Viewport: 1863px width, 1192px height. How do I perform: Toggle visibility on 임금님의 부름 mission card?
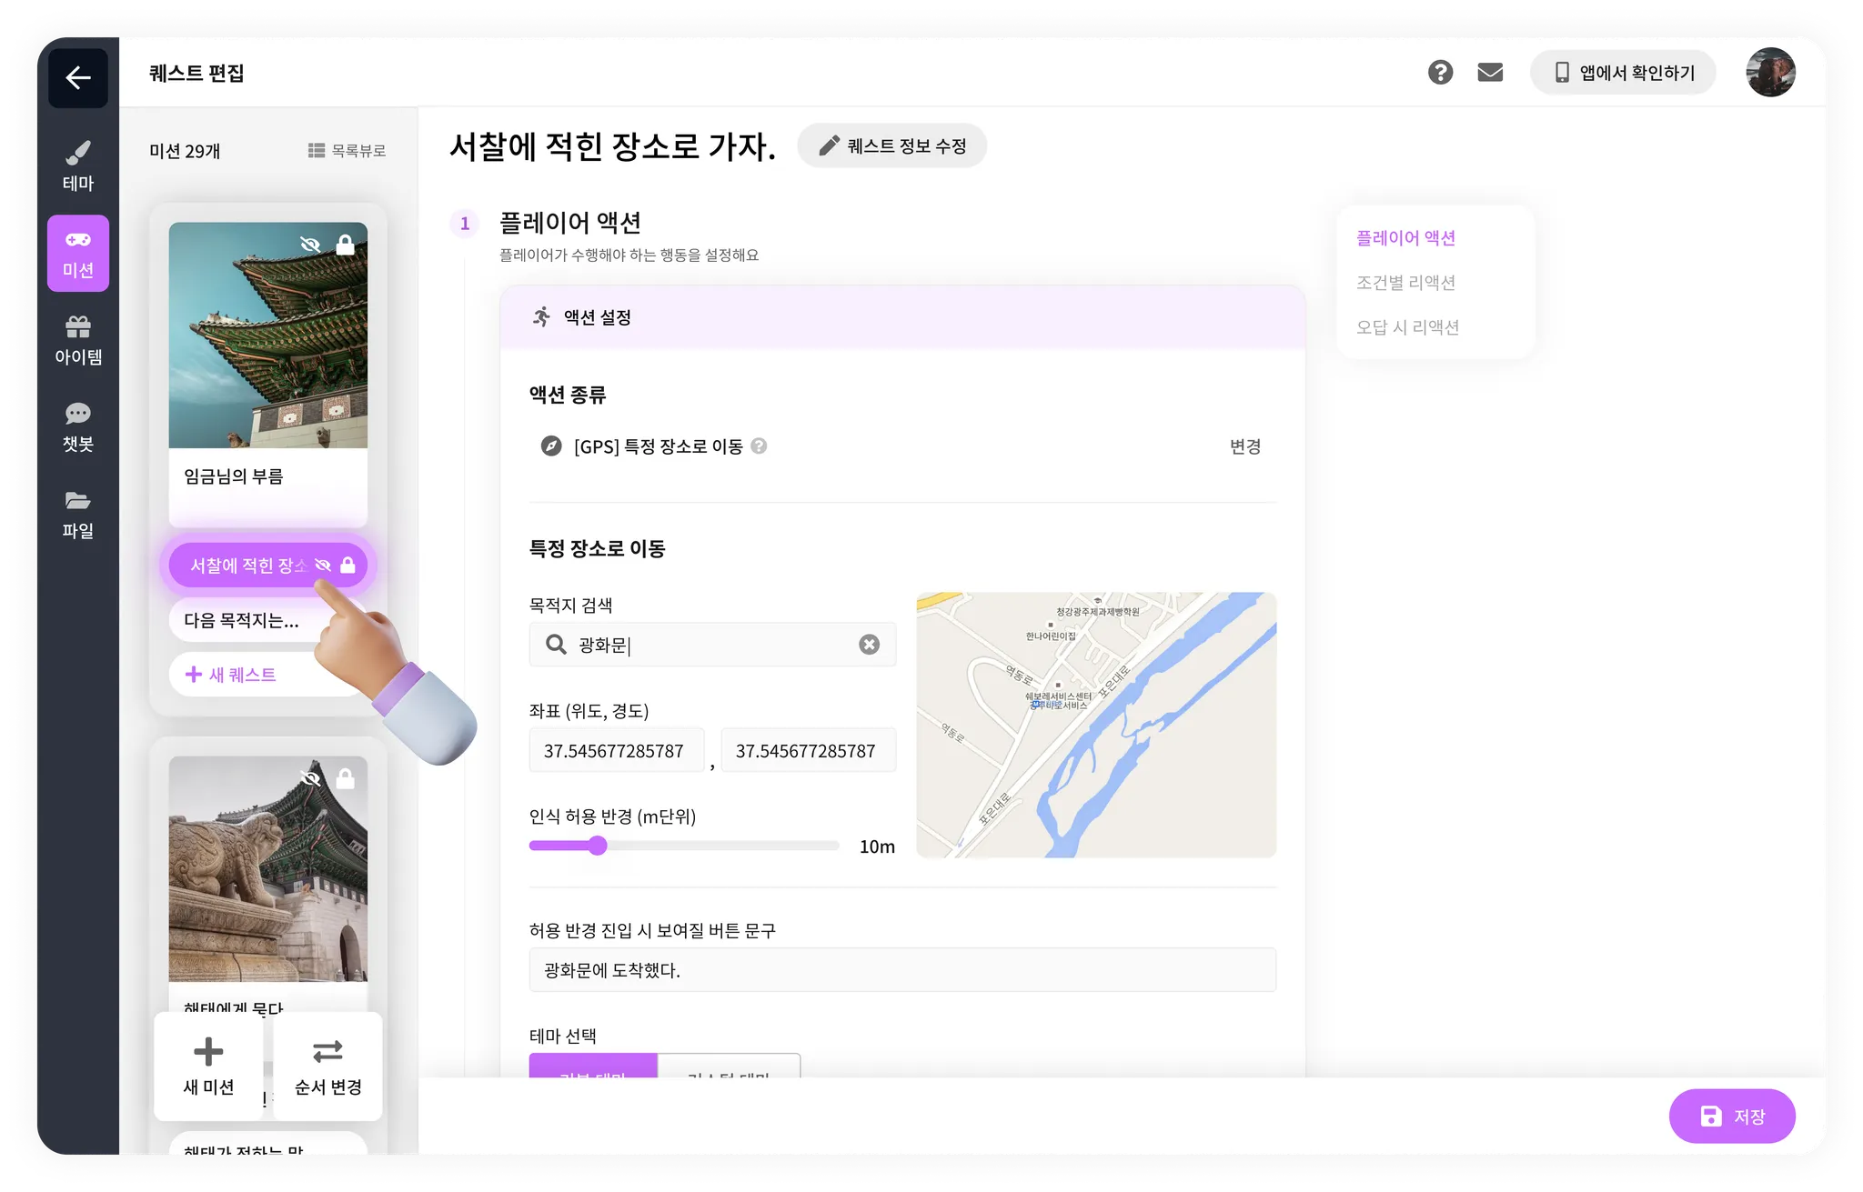pyautogui.click(x=310, y=245)
